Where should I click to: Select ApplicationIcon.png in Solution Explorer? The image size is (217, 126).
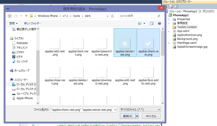pyautogui.click(x=187, y=35)
